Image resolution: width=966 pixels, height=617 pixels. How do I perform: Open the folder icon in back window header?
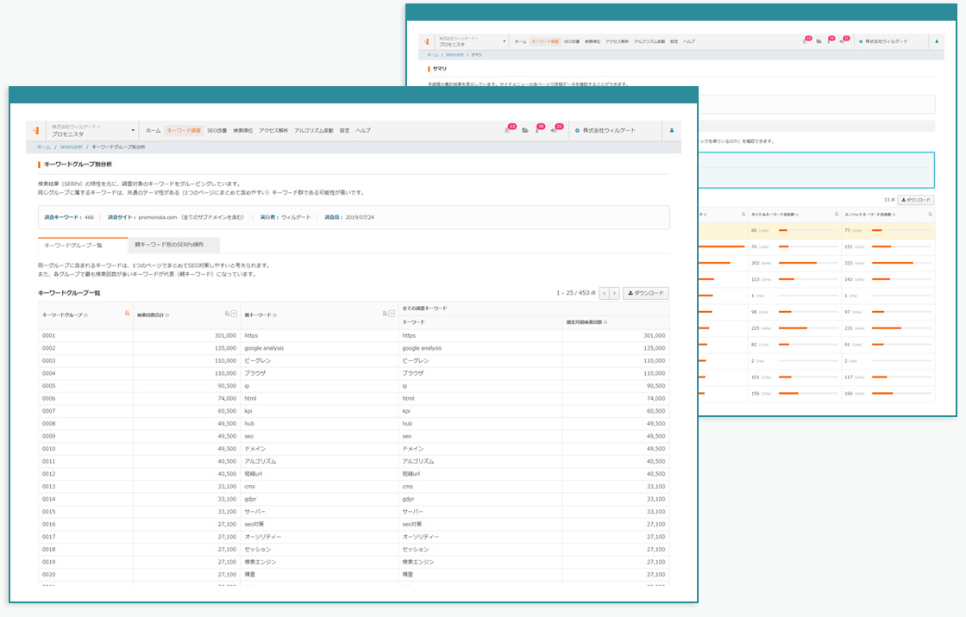819,42
